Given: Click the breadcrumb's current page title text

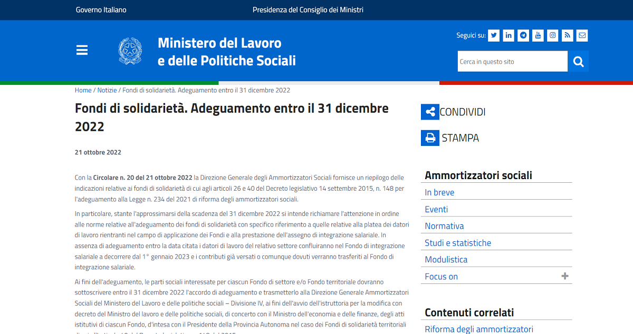Looking at the screenshot, I should (206, 90).
